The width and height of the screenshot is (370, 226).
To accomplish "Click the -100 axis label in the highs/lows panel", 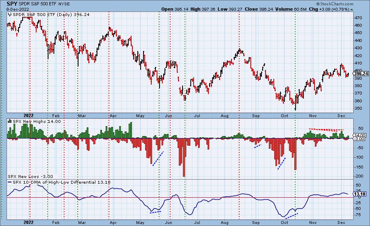I will pyautogui.click(x=359, y=157).
